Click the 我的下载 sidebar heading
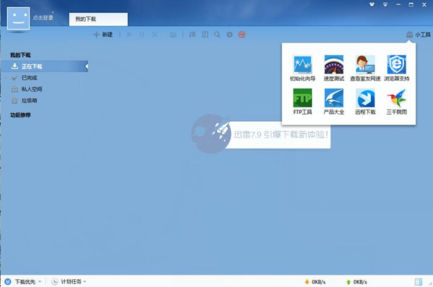433x287 pixels. click(20, 55)
